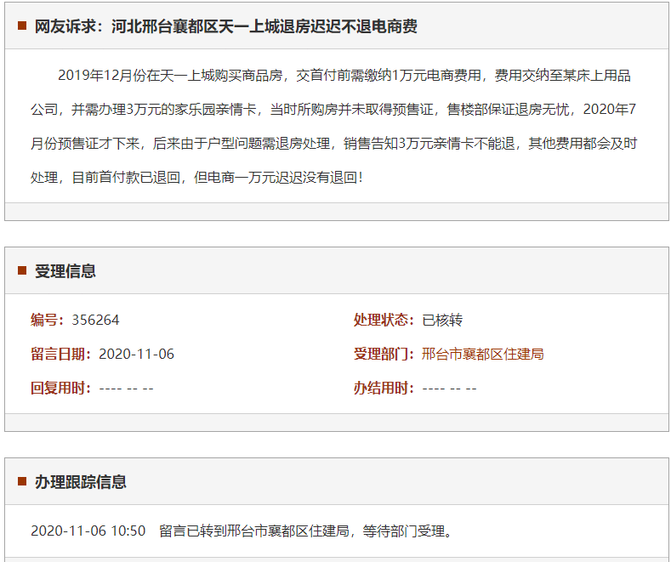Click the complaint number 356264
This screenshot has width=671, height=562.
pyautogui.click(x=95, y=320)
